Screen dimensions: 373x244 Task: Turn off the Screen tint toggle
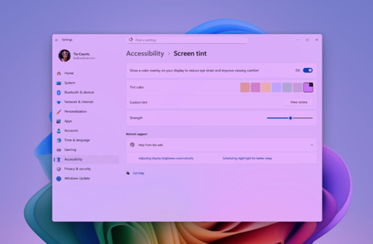308,70
